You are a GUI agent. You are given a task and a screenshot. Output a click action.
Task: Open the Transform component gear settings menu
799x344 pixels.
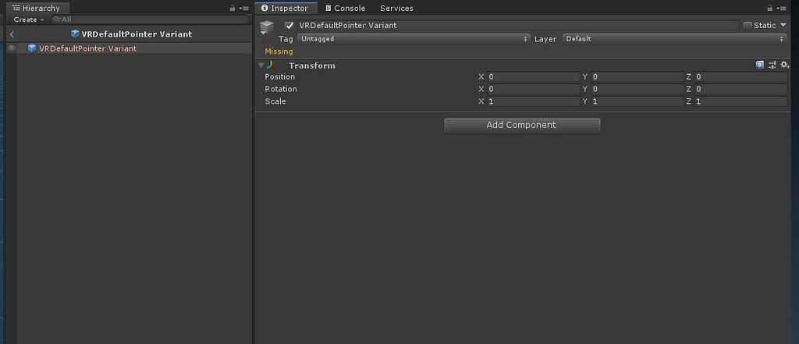[785, 65]
